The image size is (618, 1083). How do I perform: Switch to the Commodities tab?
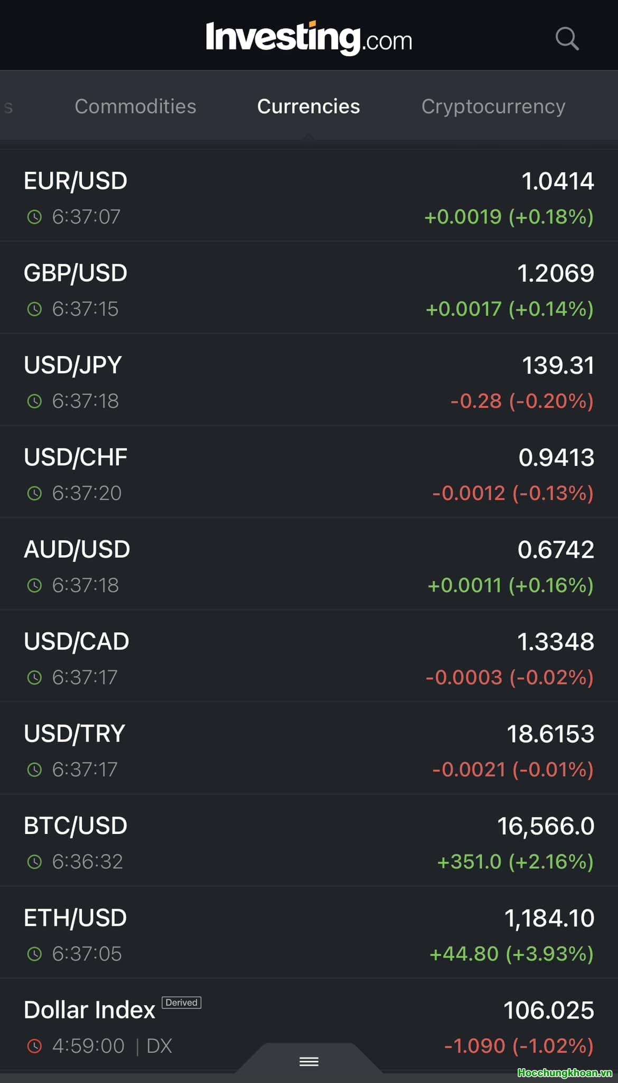coord(135,106)
